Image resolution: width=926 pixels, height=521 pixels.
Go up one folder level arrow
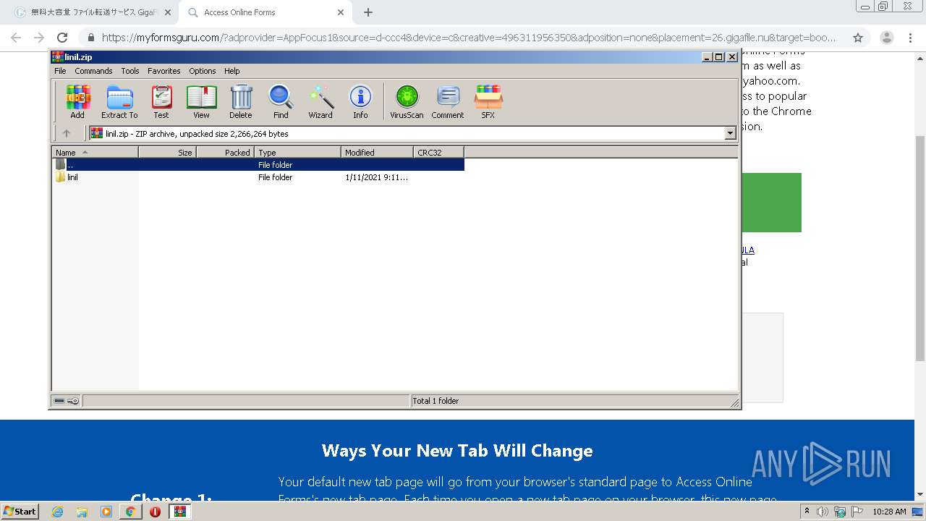(67, 133)
